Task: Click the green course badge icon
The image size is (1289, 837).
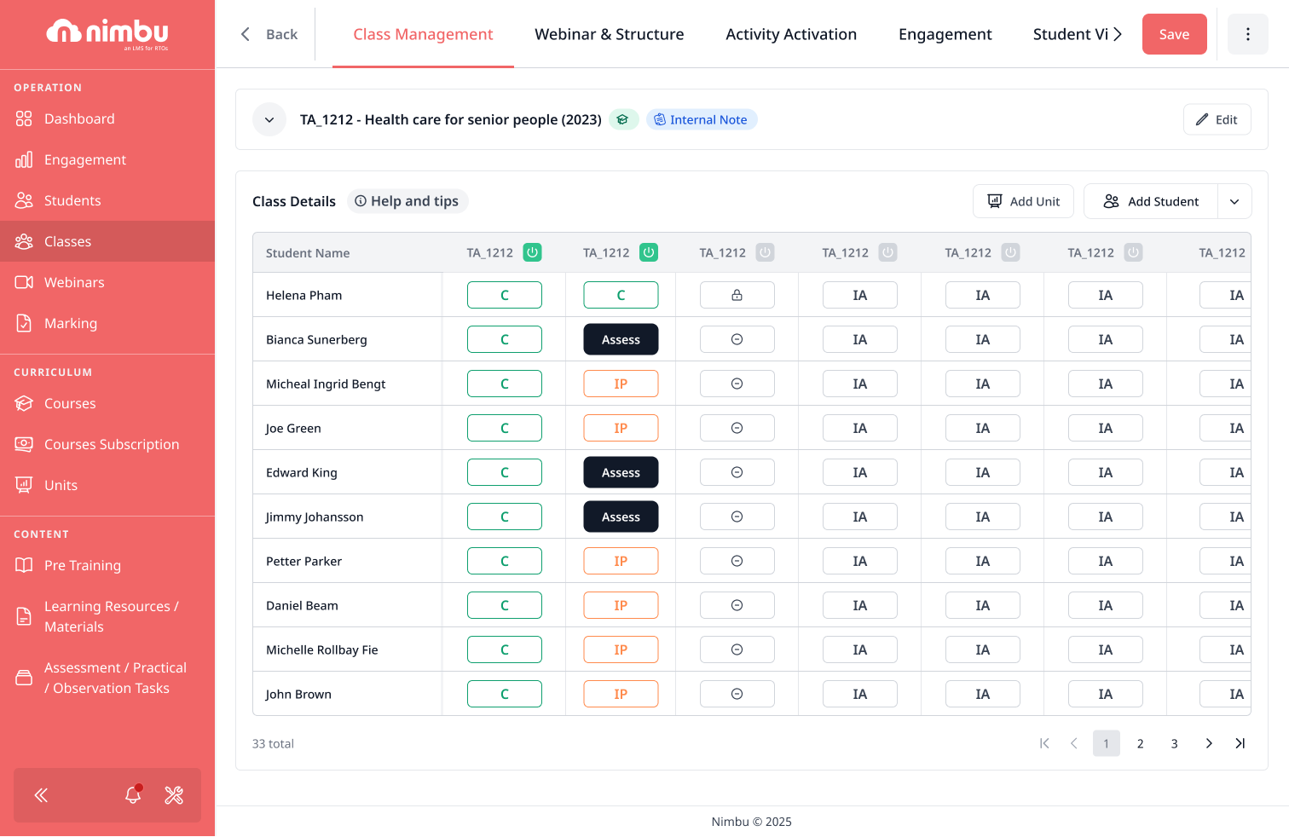Action: pos(623,119)
